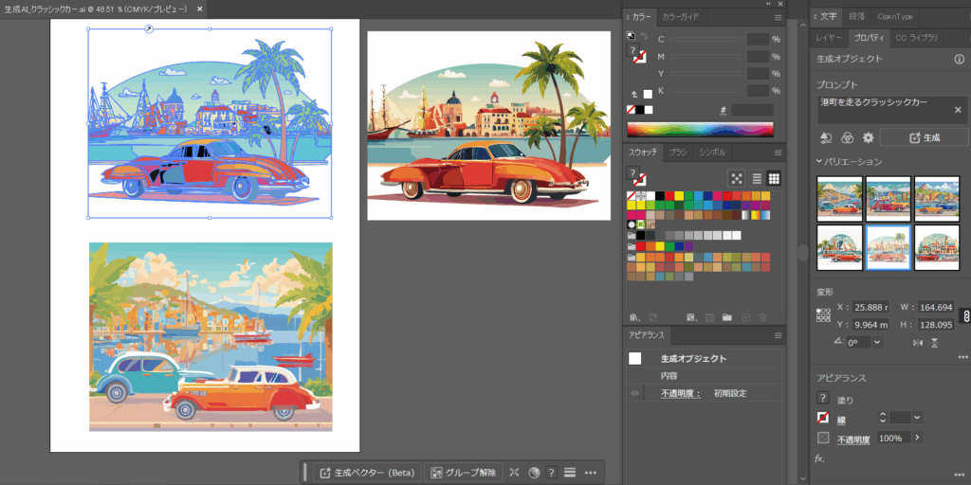Switch swatches to small thumbnail grid view

coord(774,178)
